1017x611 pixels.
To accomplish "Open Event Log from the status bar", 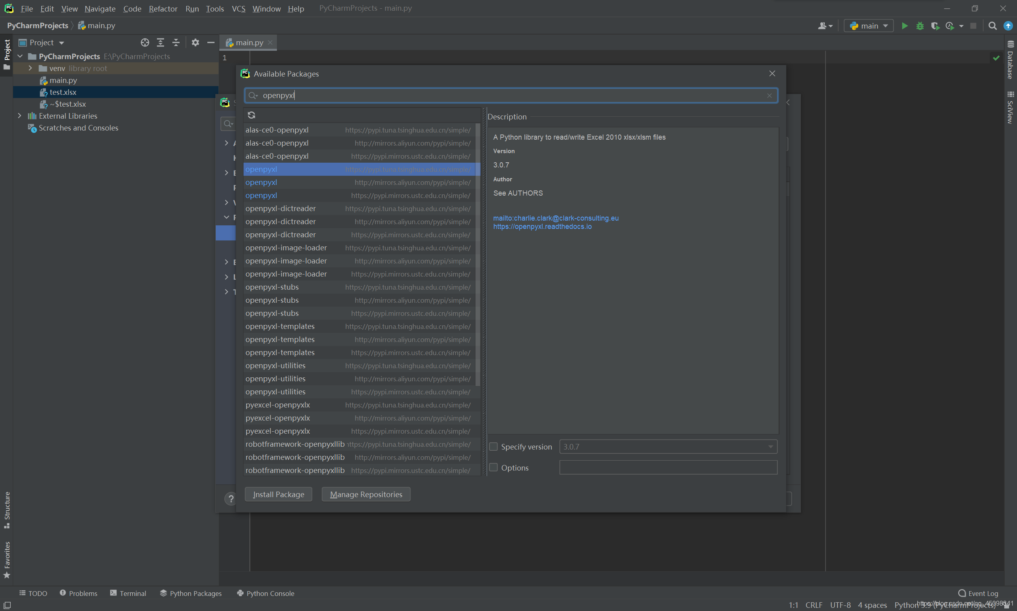I will coord(978,593).
